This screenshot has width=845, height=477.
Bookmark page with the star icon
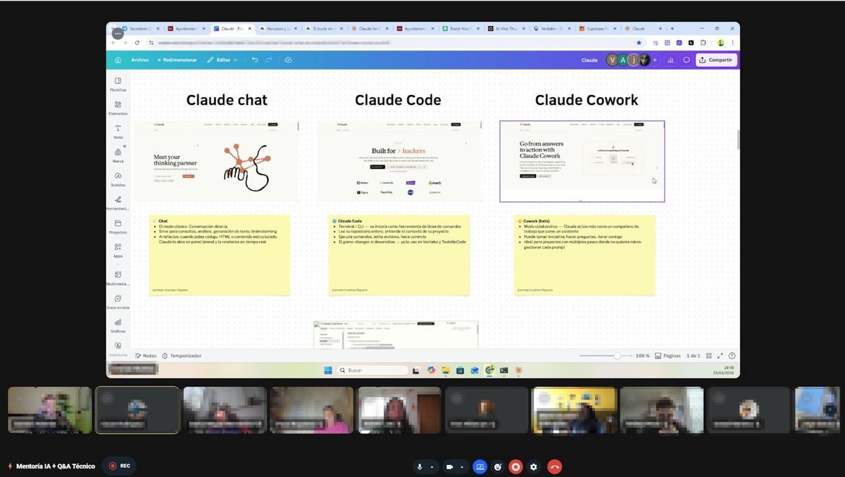(x=639, y=42)
